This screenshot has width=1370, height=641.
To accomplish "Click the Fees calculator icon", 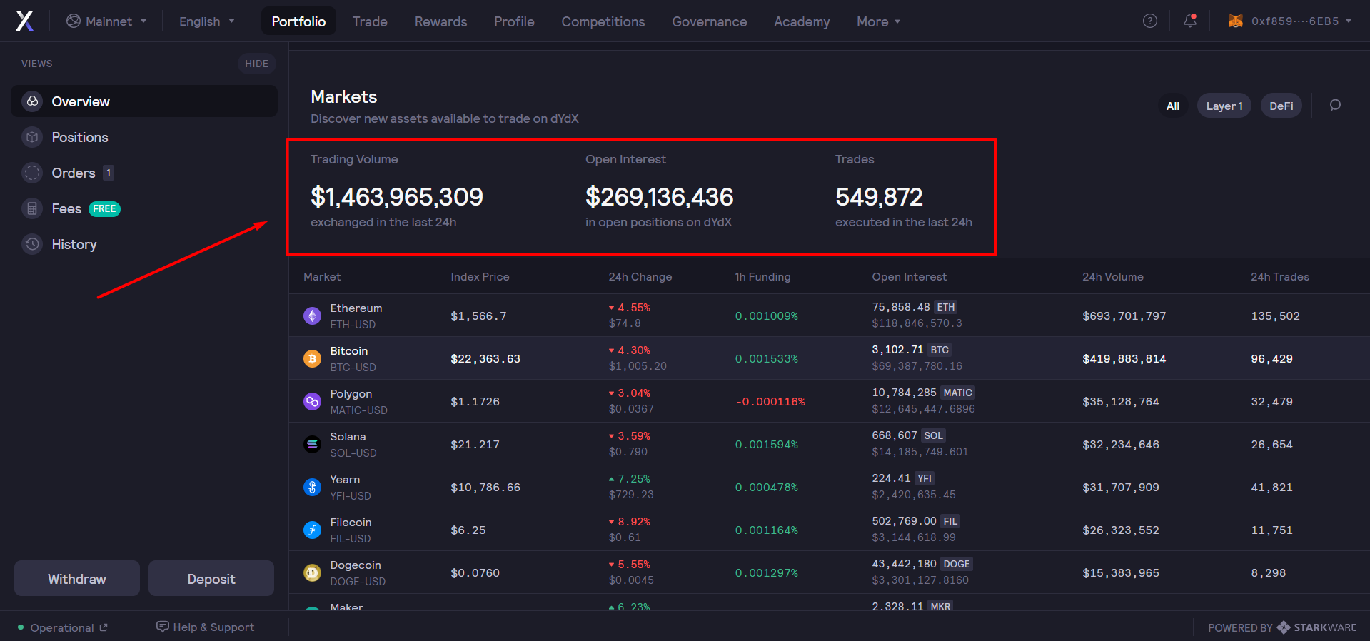I will pyautogui.click(x=32, y=208).
